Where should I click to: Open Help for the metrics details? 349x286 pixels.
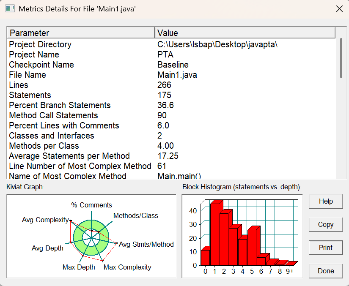[x=326, y=202]
